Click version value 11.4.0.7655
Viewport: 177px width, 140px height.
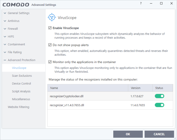click(138, 105)
